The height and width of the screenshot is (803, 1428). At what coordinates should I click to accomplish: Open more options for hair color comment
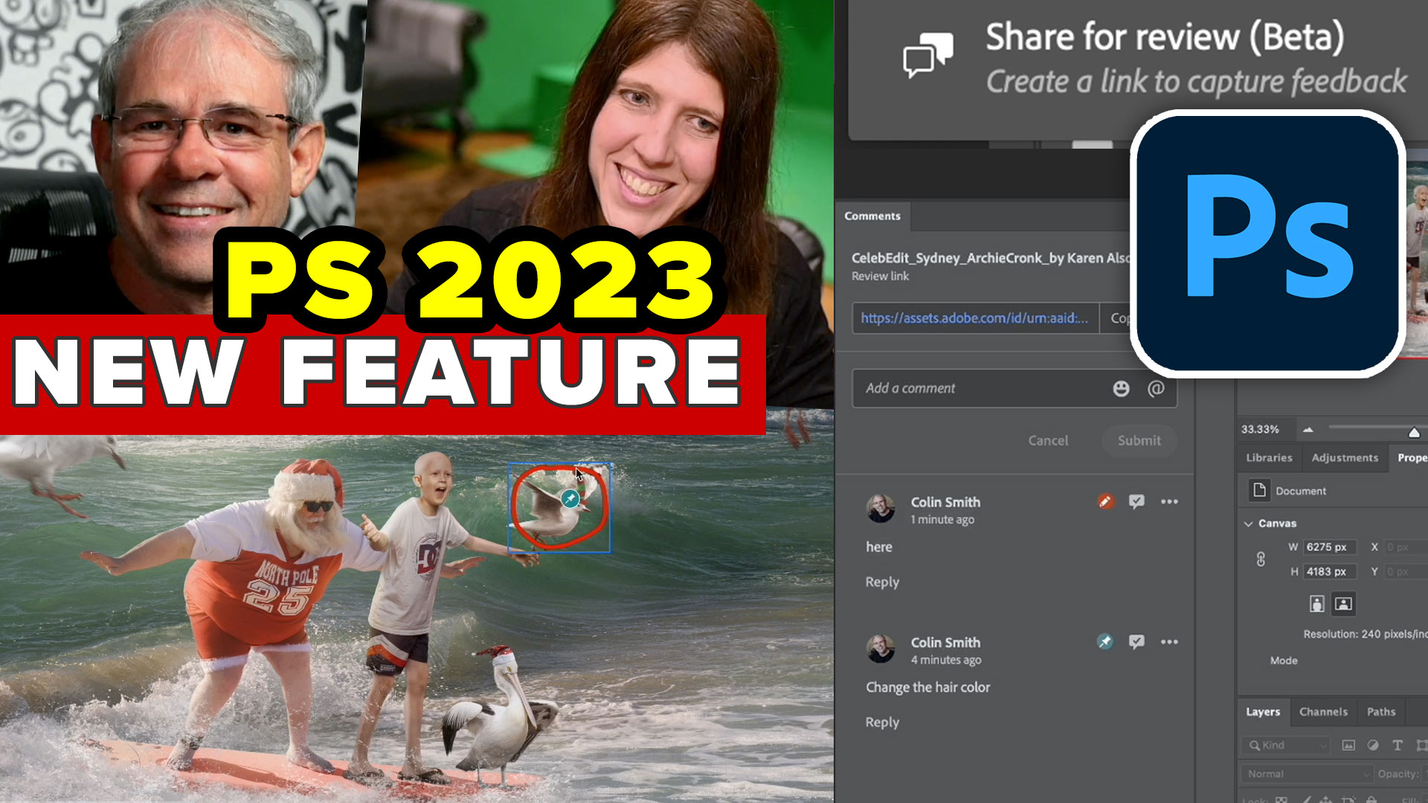point(1169,642)
